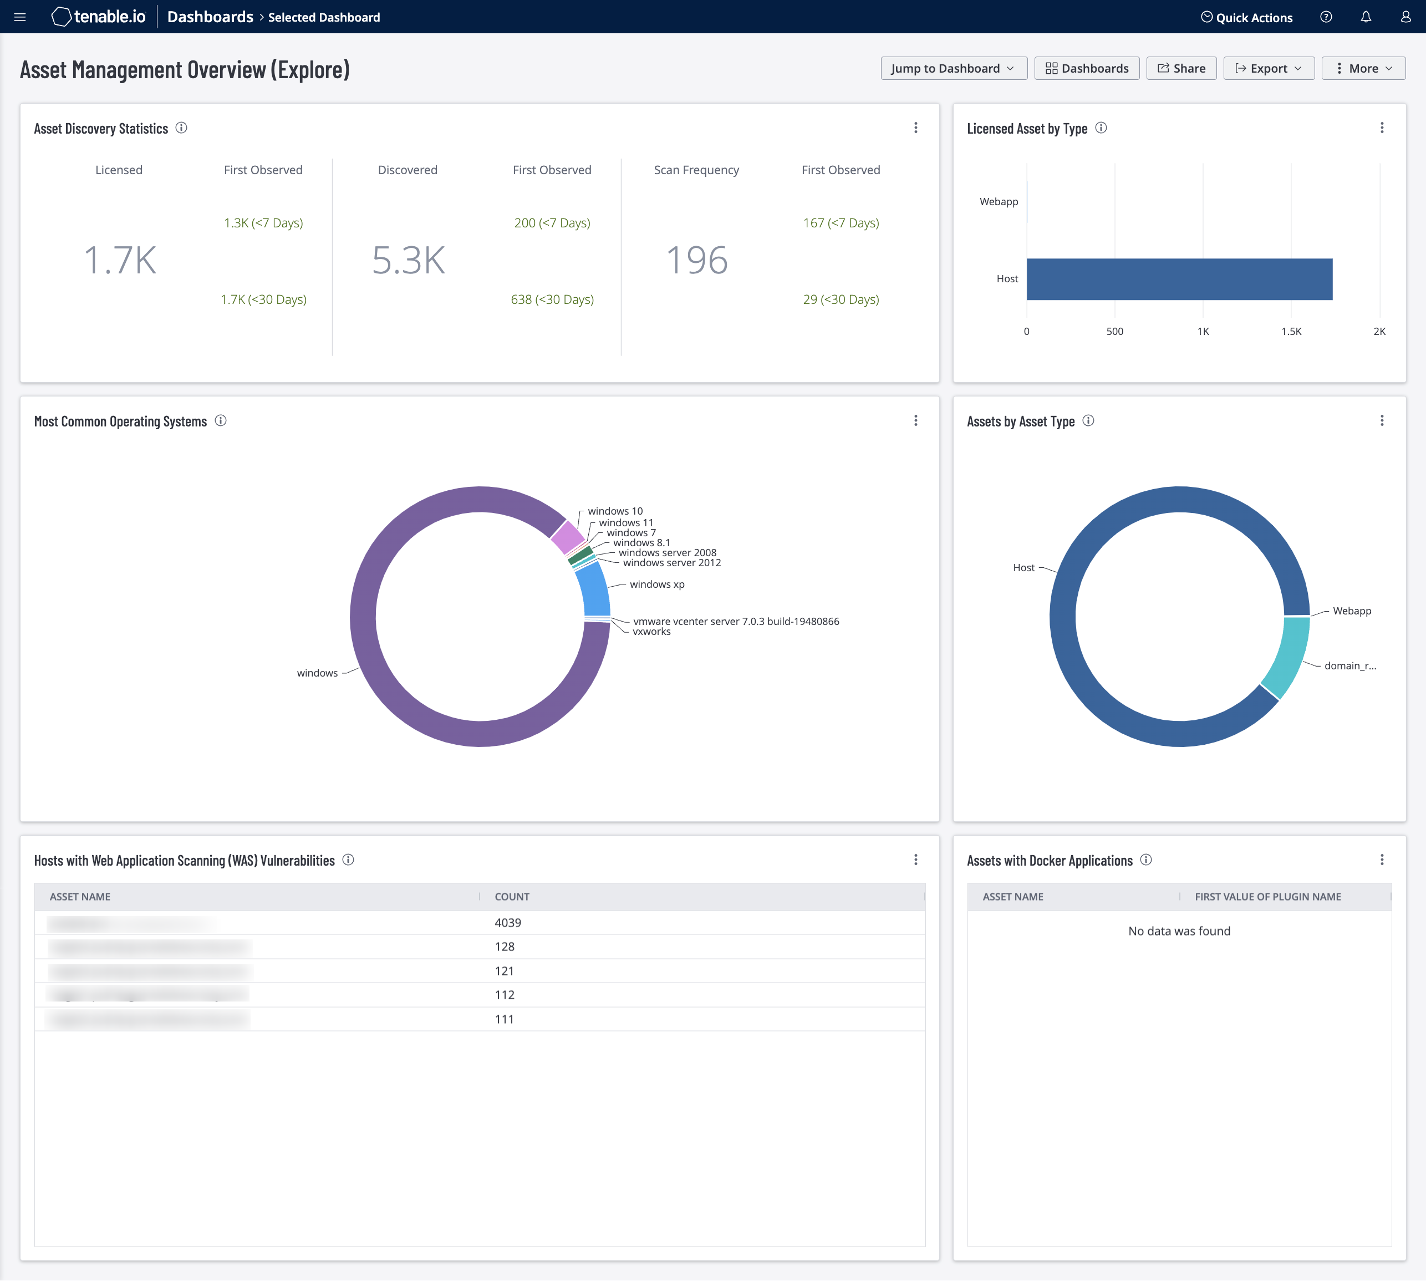Sort by ASSET NAME in WAS table
1426x1281 pixels.
(79, 896)
